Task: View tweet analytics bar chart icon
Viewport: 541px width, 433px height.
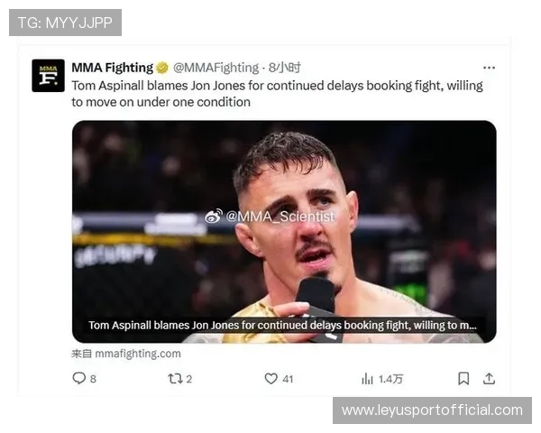Action: pos(367,379)
